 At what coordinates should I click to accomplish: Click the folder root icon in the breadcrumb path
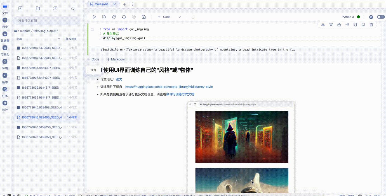click(15, 31)
